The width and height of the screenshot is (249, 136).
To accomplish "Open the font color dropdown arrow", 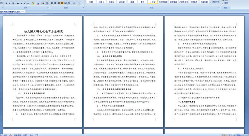I will coord(40,3).
